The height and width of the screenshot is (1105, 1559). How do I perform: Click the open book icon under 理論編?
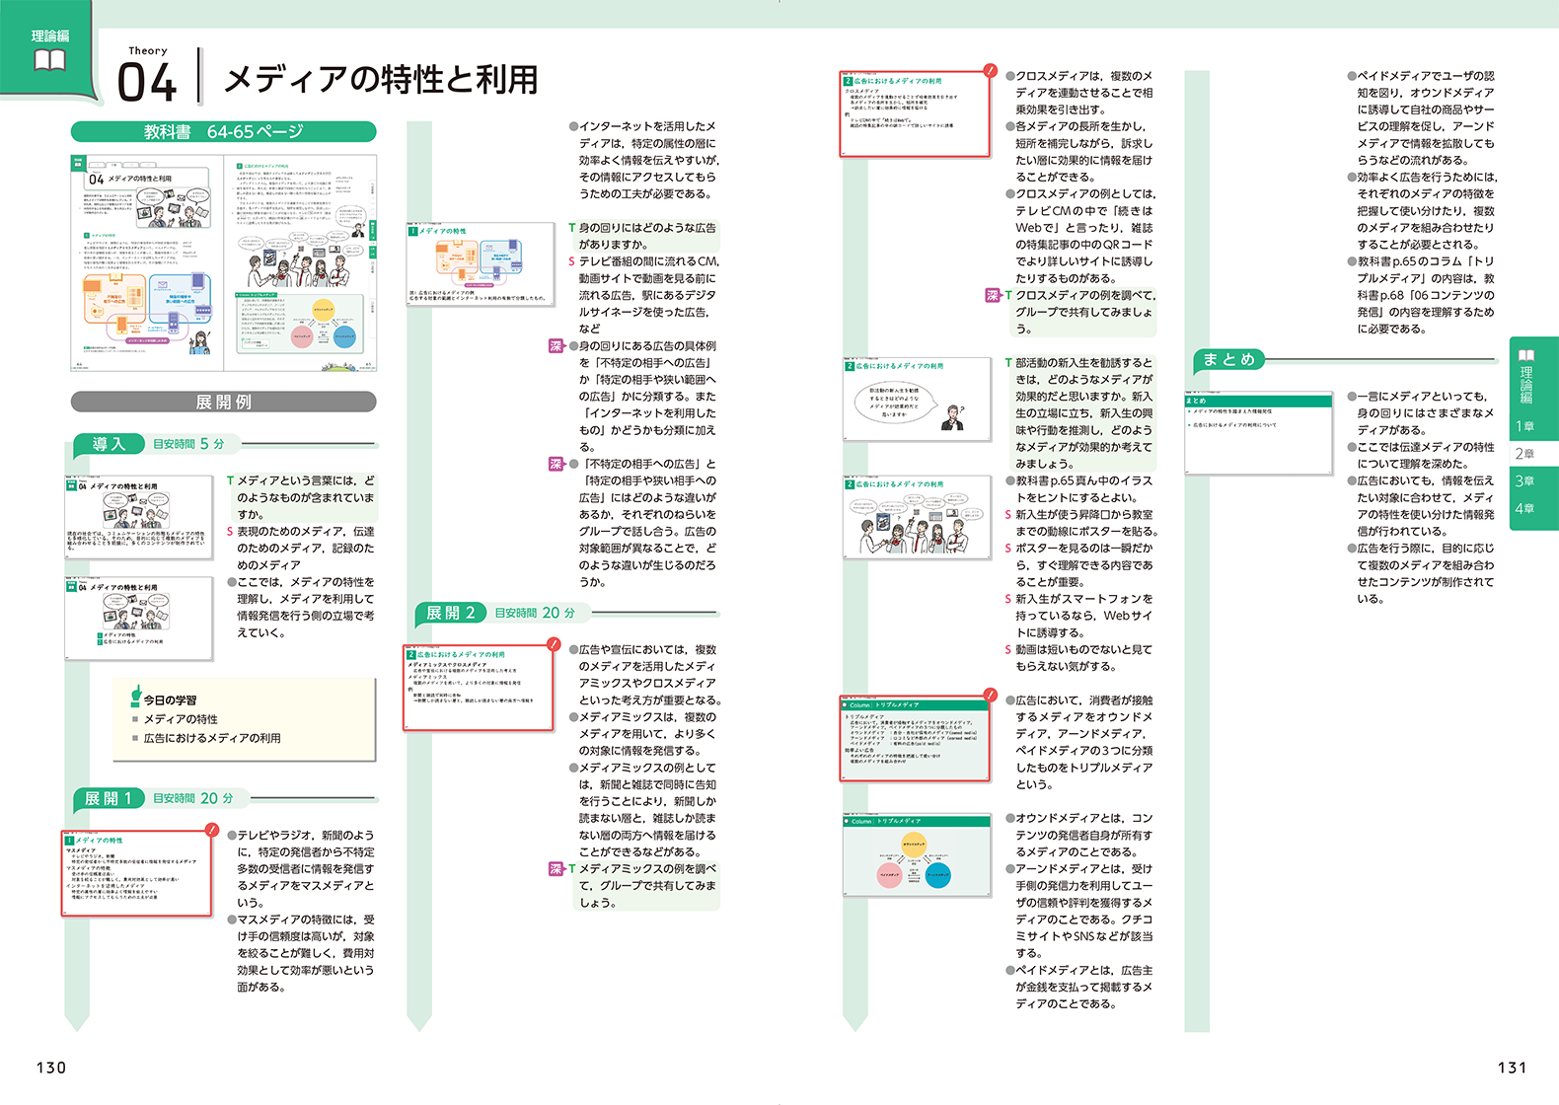click(x=49, y=61)
